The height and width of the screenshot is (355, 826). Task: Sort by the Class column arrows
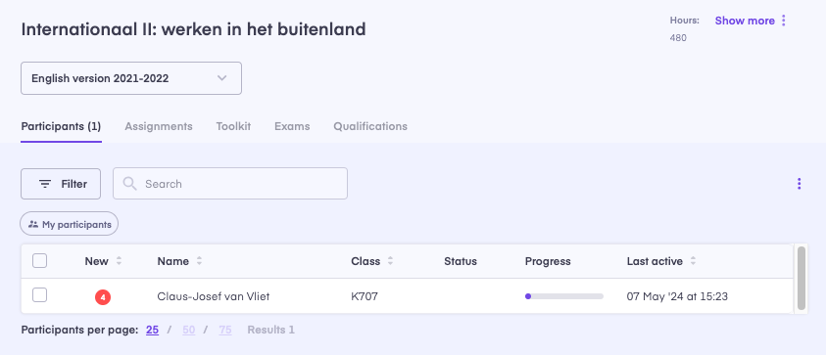click(x=390, y=261)
